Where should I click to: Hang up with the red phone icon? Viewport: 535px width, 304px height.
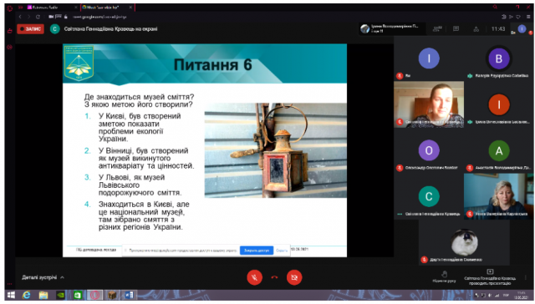pyautogui.click(x=274, y=277)
